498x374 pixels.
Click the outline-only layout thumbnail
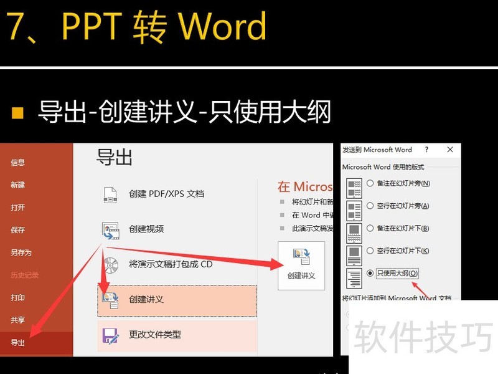click(x=354, y=278)
